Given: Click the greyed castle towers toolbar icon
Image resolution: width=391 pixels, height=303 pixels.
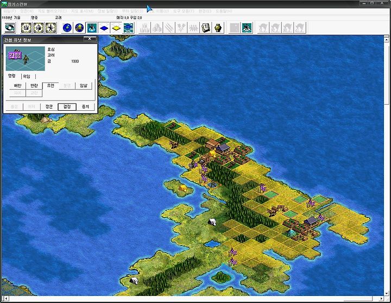Looking at the screenshot, I should (144, 28).
